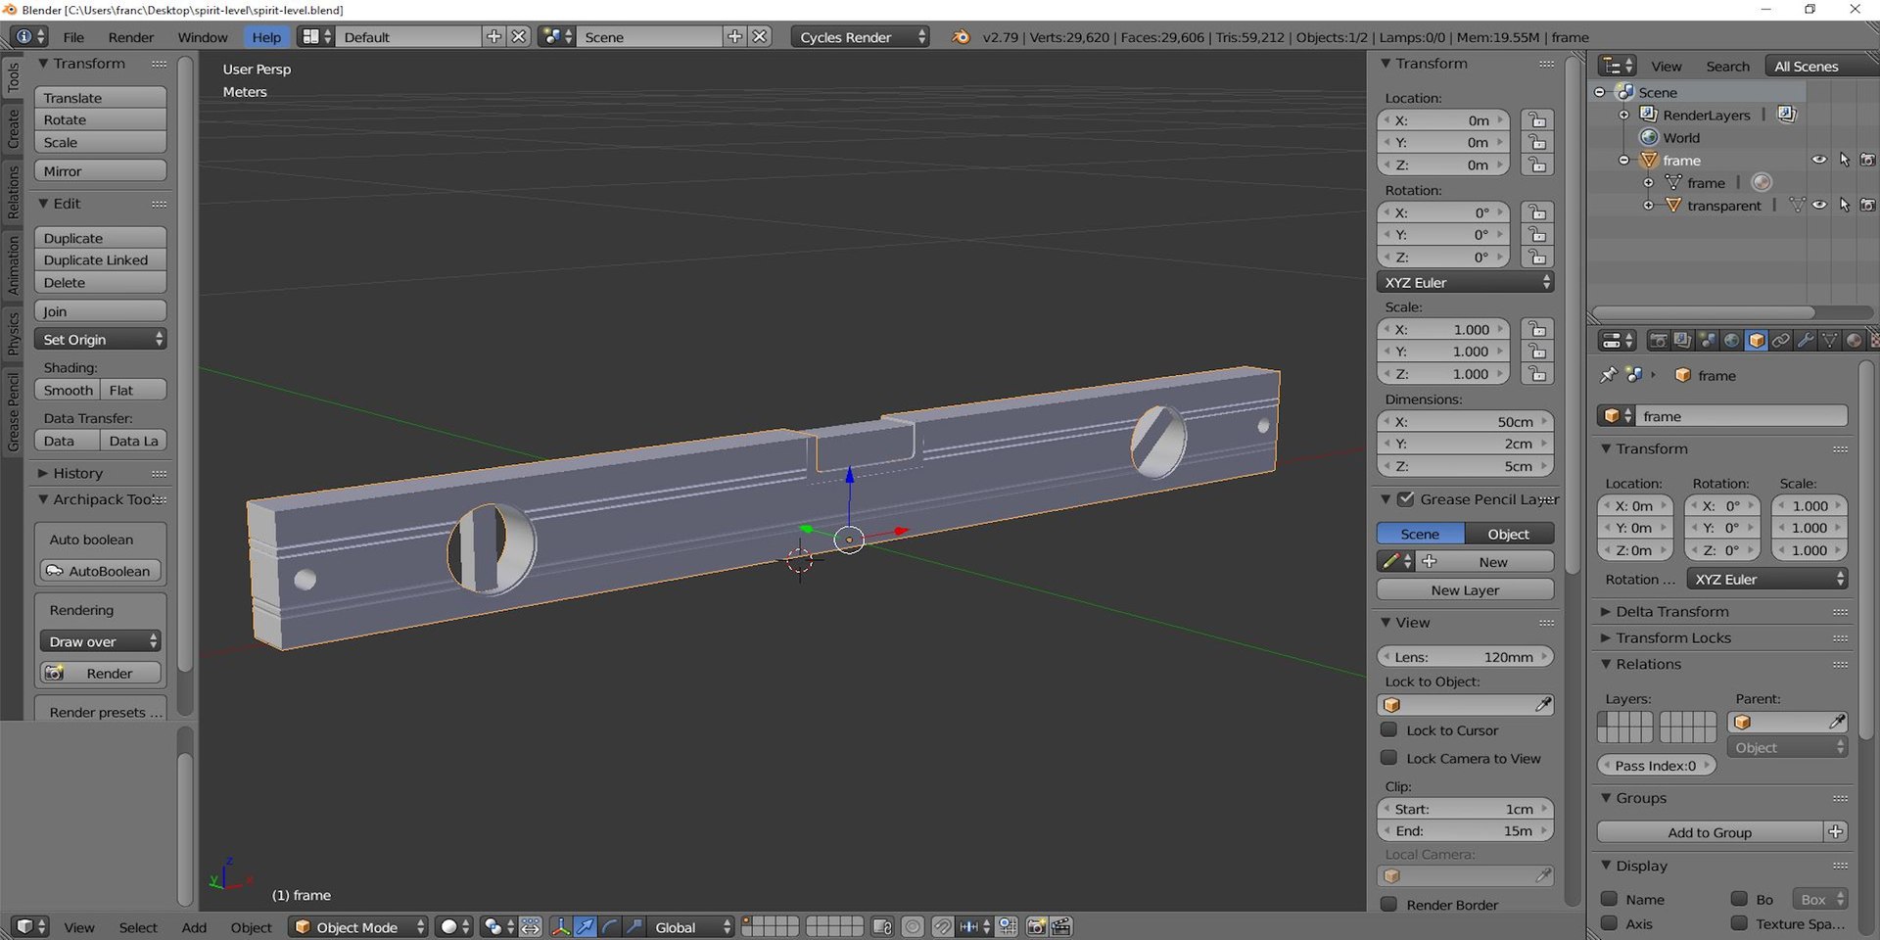Click the OpenGL render animation clapper icon
1880x940 pixels.
coord(1061,926)
